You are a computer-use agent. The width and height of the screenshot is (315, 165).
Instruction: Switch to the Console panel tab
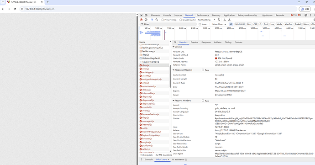click(167, 15)
